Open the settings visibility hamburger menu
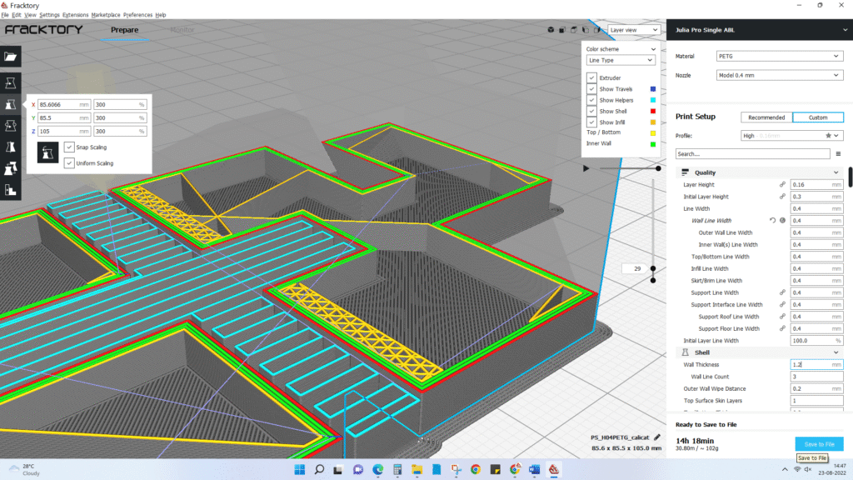Screen dimensions: 853x480 (x=837, y=154)
